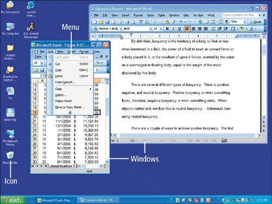The height and width of the screenshot is (204, 272).
Task: Click the Show/Hide paragraph marks icon
Action: [227, 22]
